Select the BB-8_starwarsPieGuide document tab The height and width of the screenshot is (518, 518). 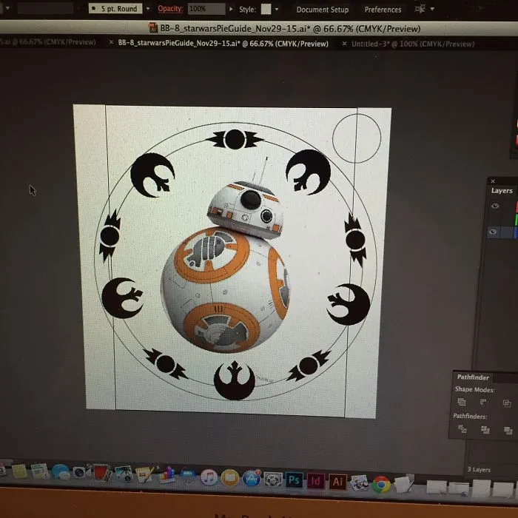pyautogui.click(x=223, y=43)
